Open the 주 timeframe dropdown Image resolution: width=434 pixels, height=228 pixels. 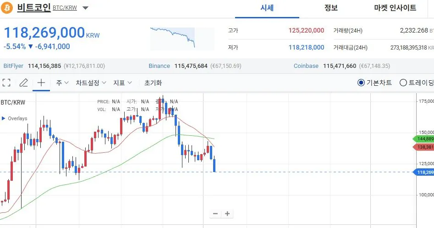click(x=62, y=83)
